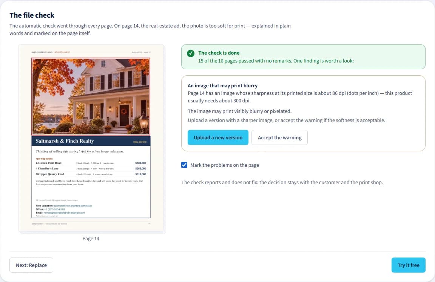Click the green check done icon
The image size is (435, 282).
click(191, 53)
